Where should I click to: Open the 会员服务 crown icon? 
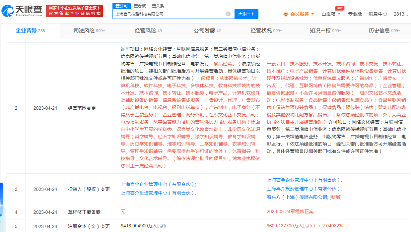point(286,14)
